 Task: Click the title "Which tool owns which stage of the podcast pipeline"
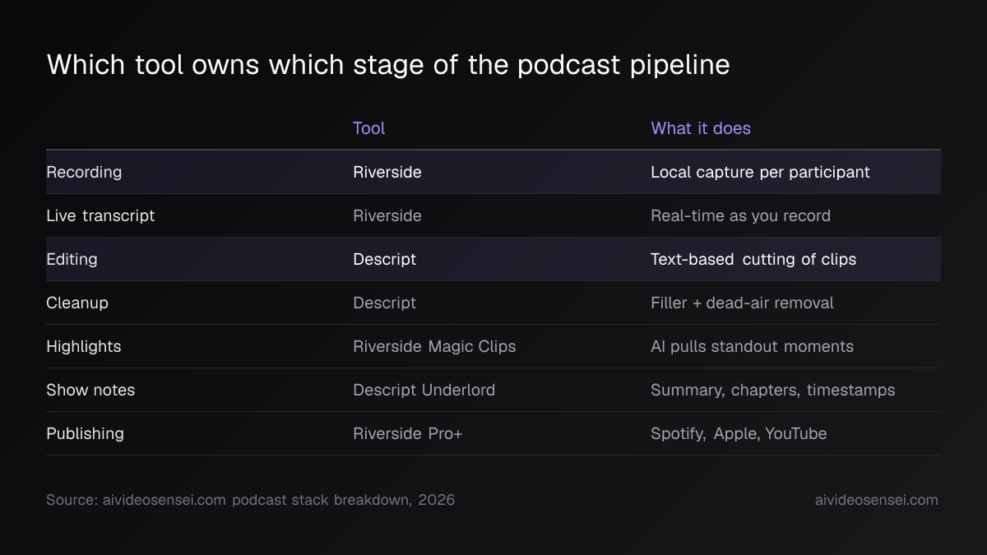(x=388, y=65)
